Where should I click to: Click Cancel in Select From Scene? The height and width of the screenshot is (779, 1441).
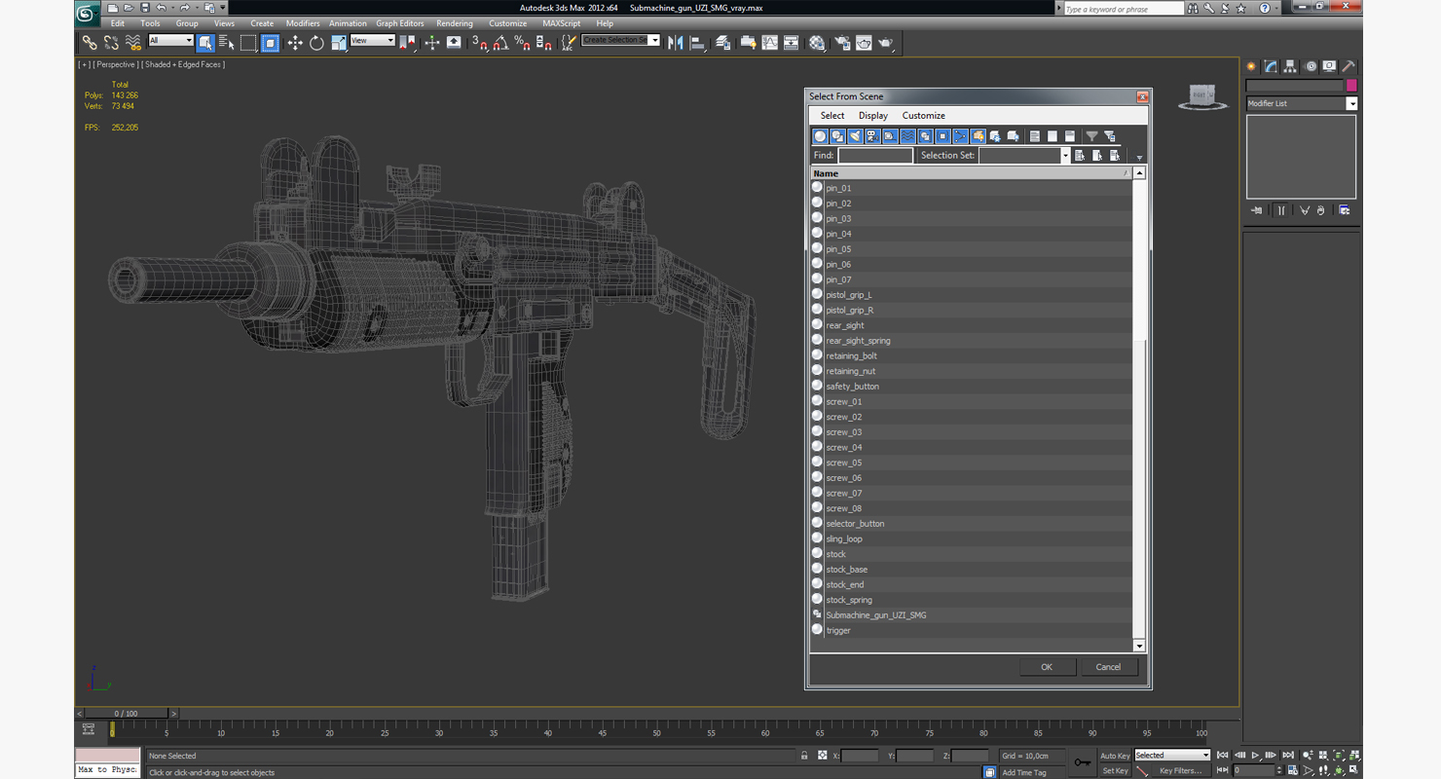tap(1108, 667)
